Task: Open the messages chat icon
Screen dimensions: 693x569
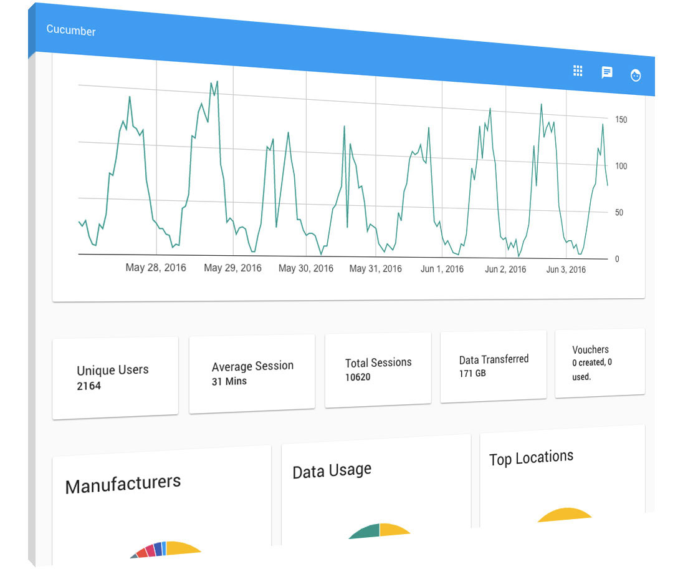Action: point(607,72)
